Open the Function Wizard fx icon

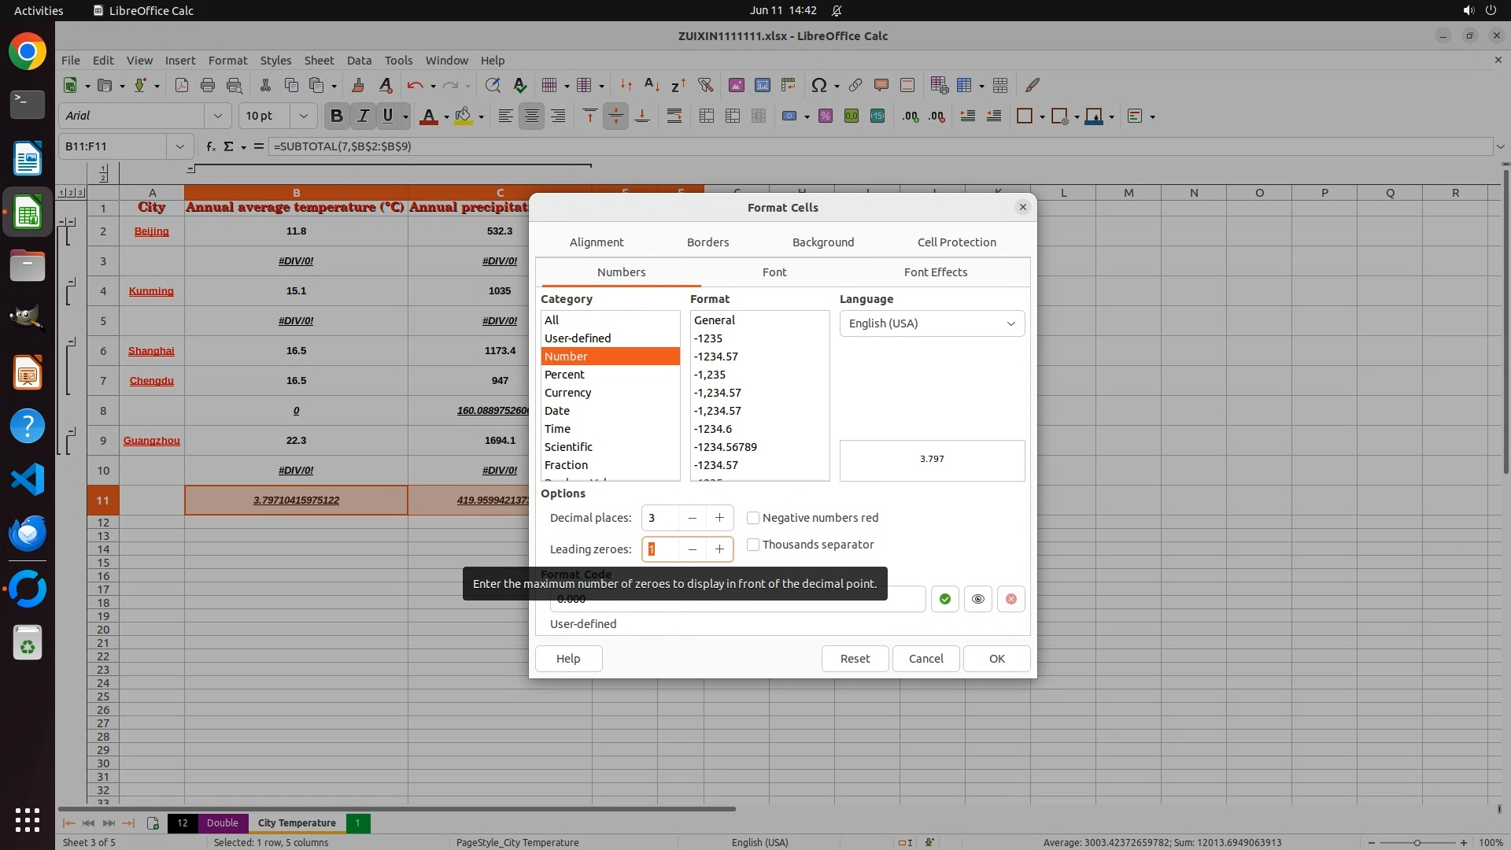point(210,146)
